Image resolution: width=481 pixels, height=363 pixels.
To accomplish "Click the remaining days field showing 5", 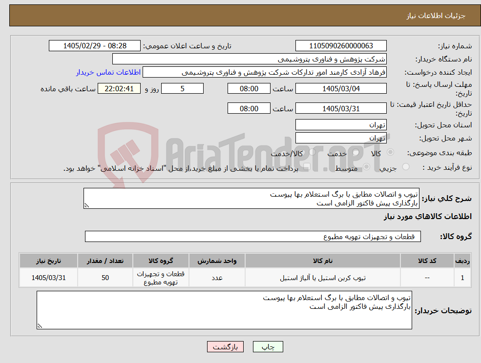I will tap(182, 89).
